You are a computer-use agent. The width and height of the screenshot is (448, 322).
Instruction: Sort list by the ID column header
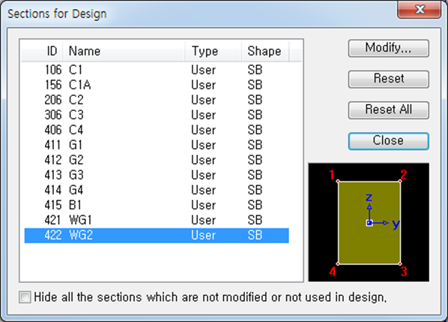tap(42, 51)
